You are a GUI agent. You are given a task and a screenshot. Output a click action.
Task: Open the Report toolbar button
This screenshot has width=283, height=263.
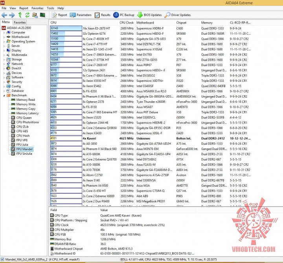point(59,15)
